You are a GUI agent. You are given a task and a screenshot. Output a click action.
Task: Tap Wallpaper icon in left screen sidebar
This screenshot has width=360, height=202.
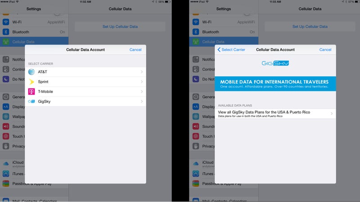(x=6, y=117)
